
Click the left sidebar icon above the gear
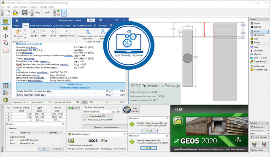pos(5,93)
